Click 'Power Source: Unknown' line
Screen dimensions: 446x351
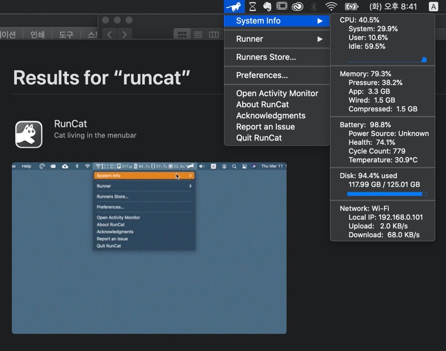[x=389, y=134]
